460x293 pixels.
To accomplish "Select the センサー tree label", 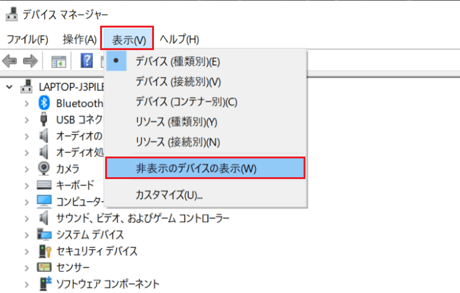I will [x=73, y=267].
